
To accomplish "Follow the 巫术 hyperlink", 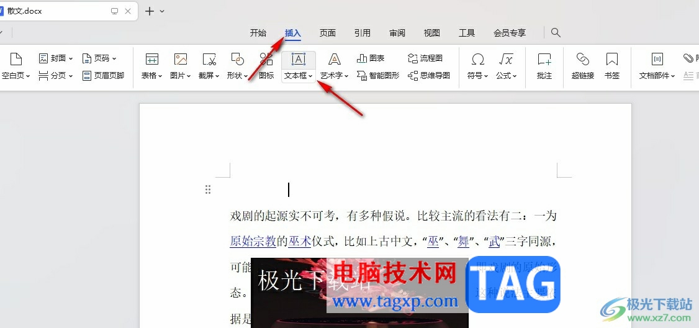I will [300, 242].
